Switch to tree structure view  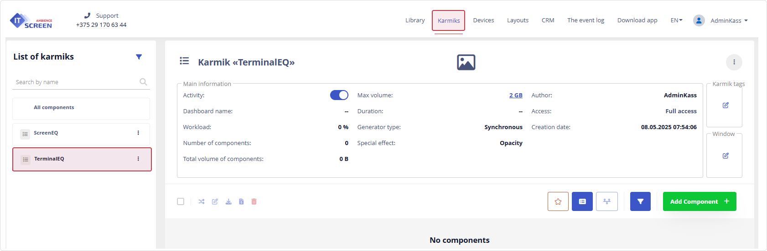coord(606,201)
